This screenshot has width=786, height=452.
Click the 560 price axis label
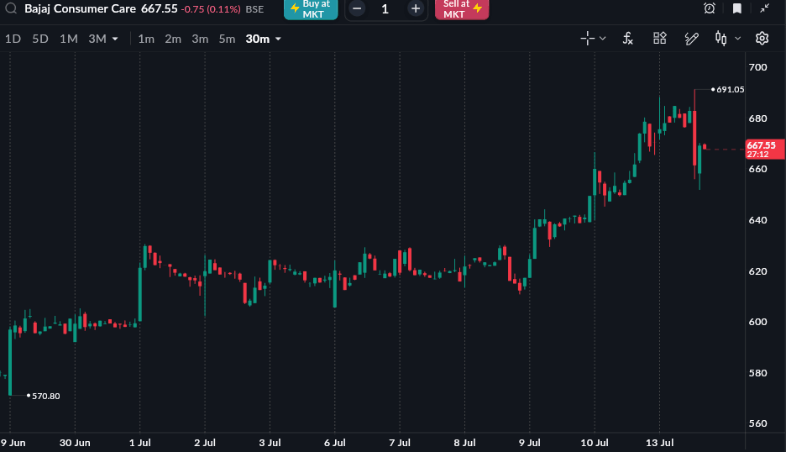[x=757, y=423]
